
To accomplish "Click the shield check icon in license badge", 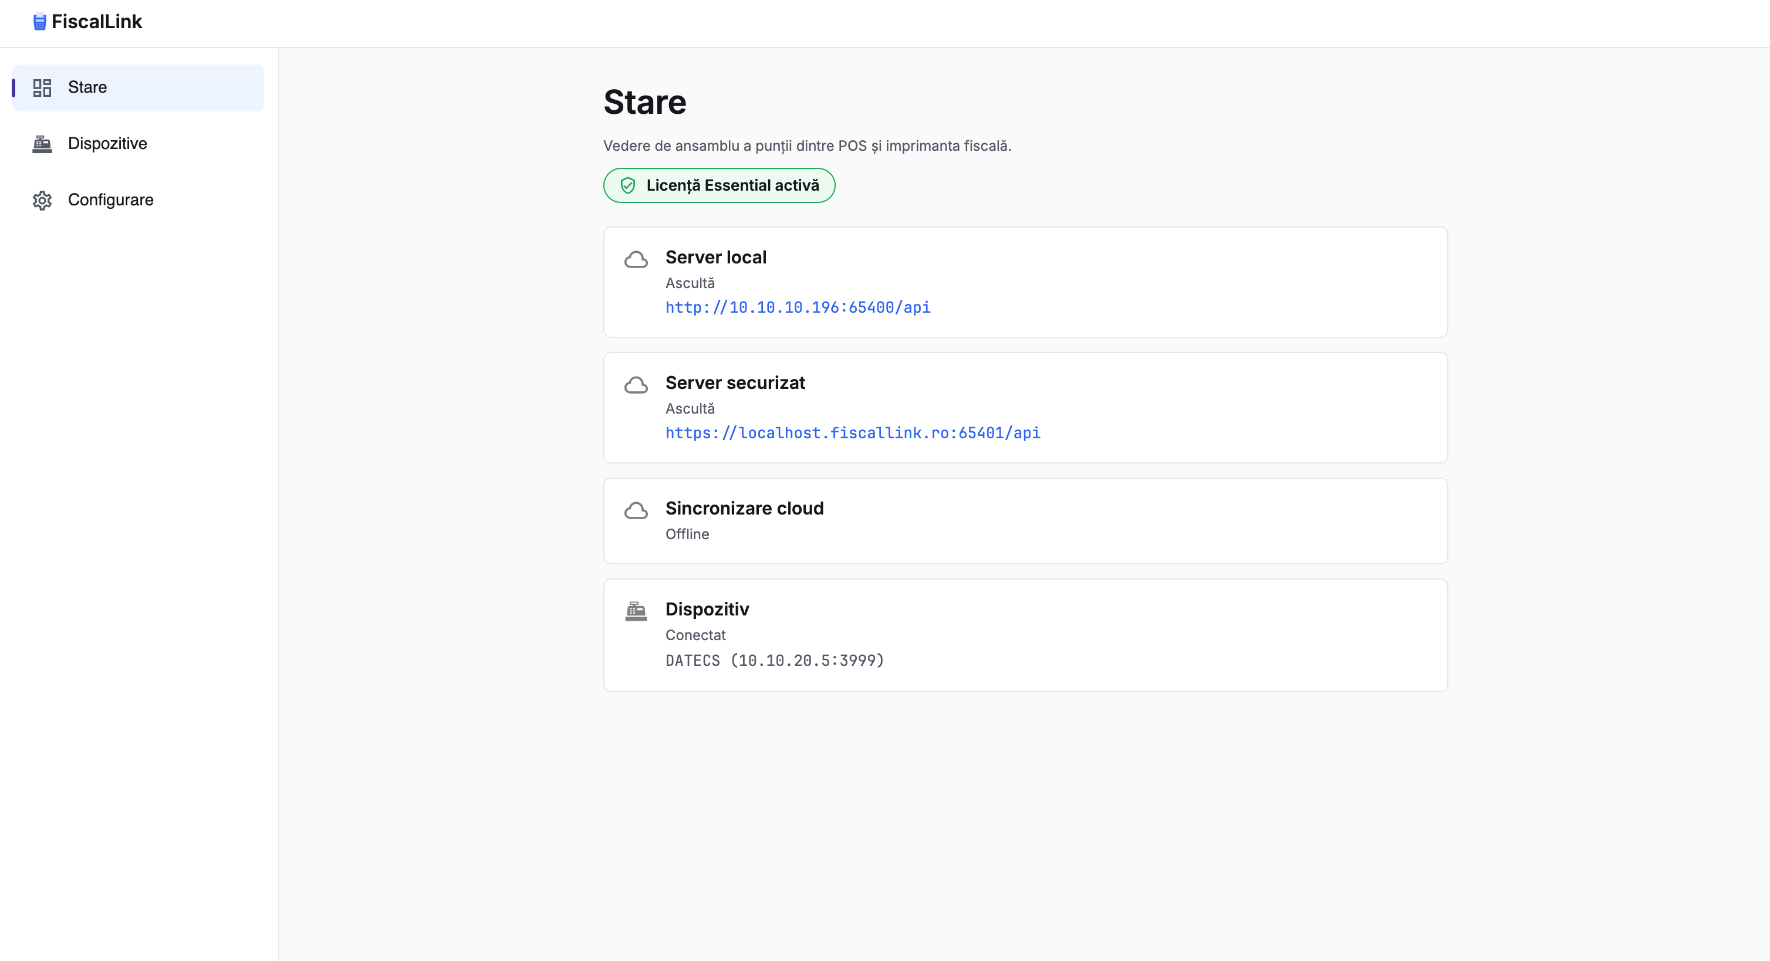I will point(628,185).
